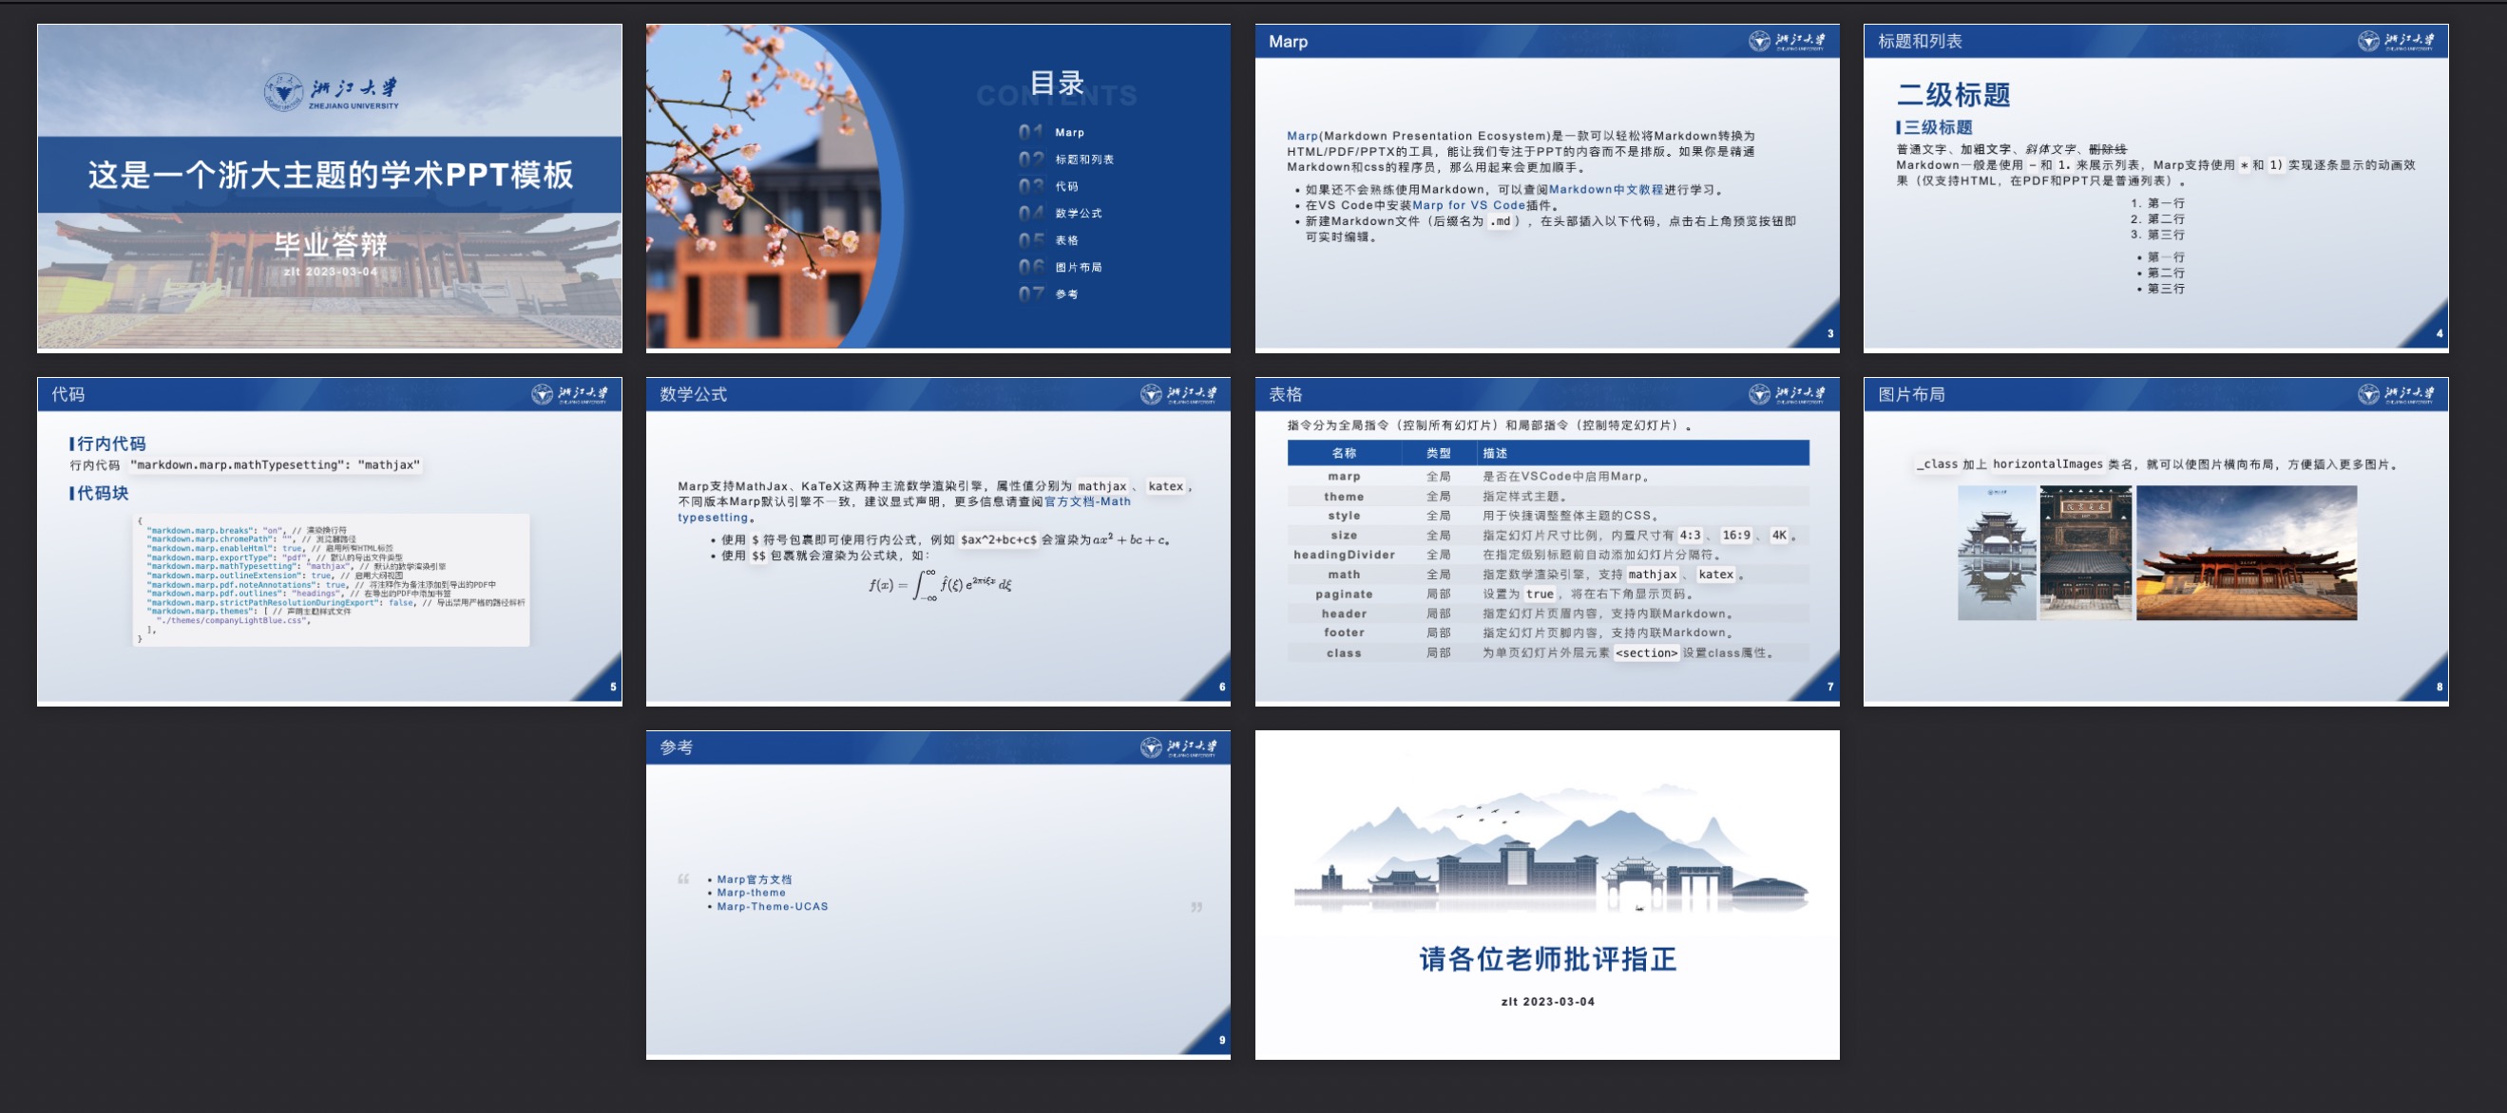2507x1113 pixels.
Task: Click the 01 Marp contents entry
Action: (x=1067, y=132)
